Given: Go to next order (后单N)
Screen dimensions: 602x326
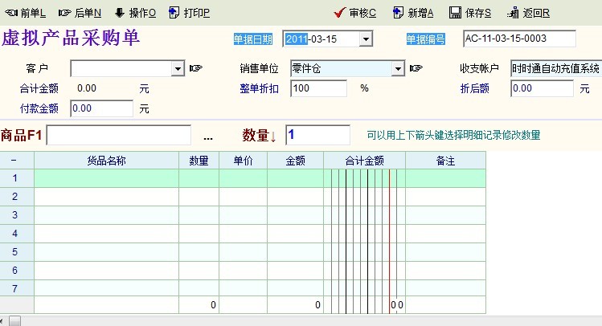Looking at the screenshot, I should pyautogui.click(x=80, y=13).
